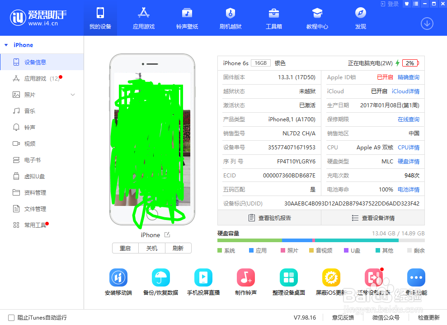Open 迁移设备数据 icon
This screenshot has width=447, height=325.
pyautogui.click(x=374, y=277)
